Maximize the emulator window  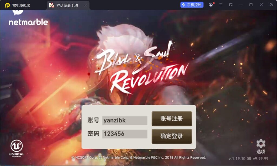(251, 5)
